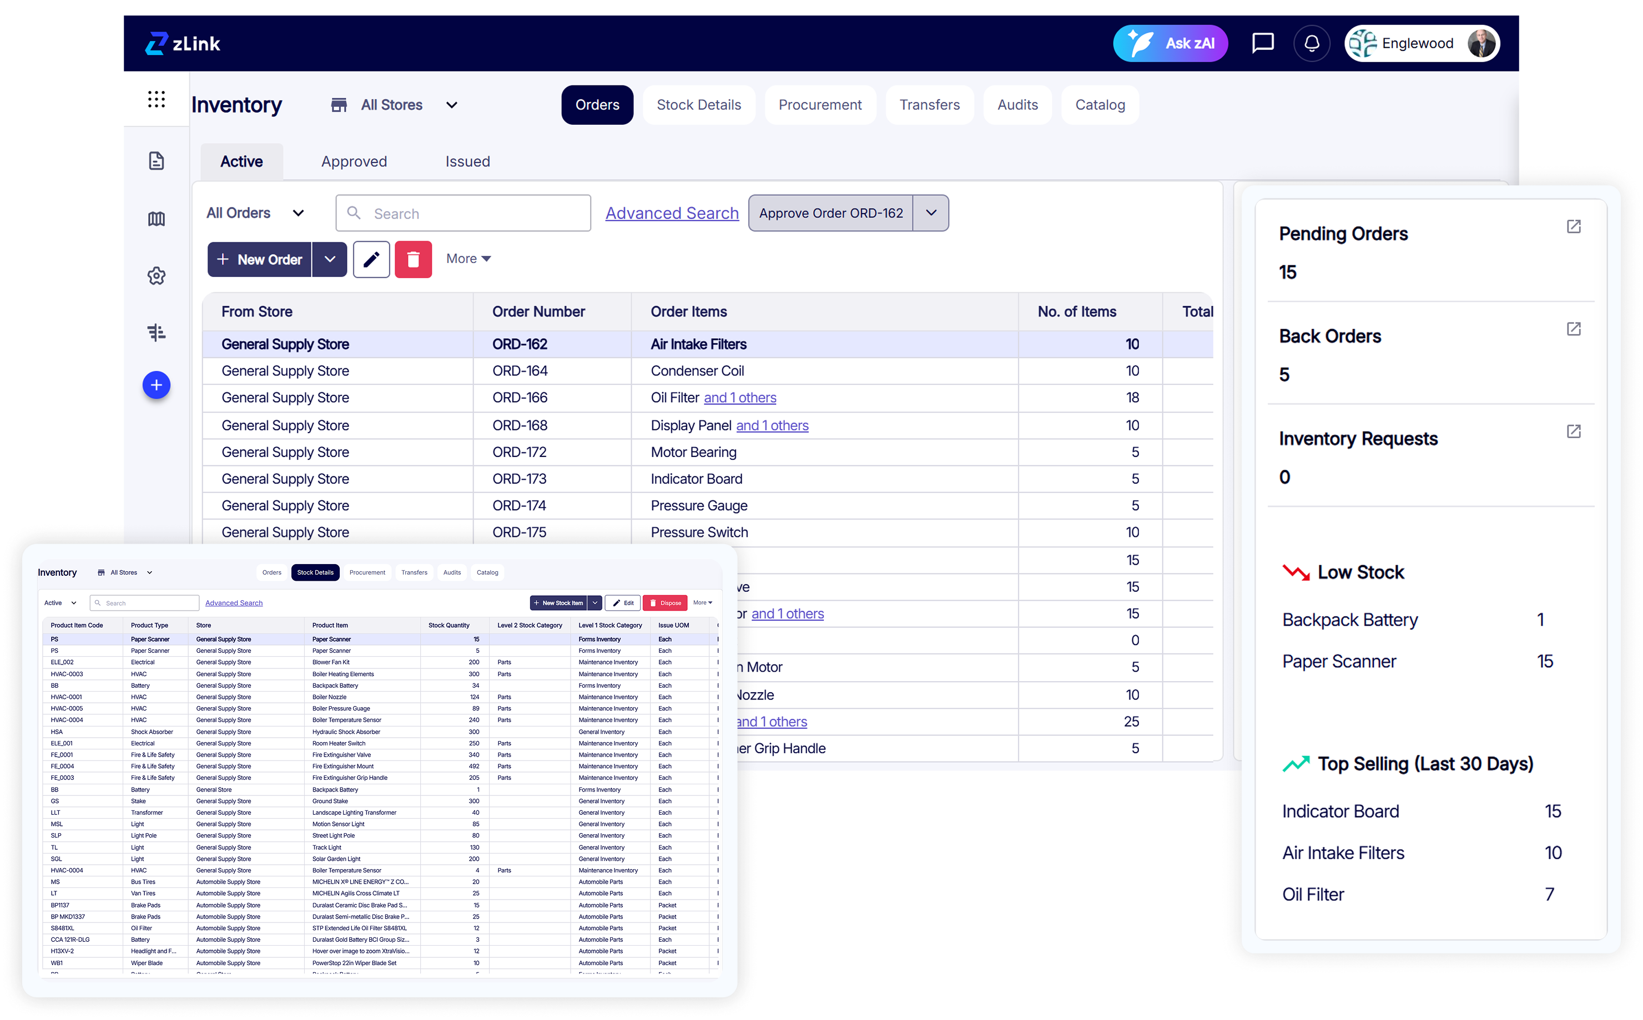Screen dimensions: 1643x1020
Task: Click the red trash delete icon
Action: click(413, 259)
